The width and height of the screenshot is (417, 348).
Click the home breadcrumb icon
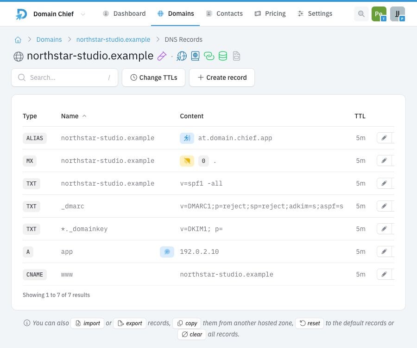18,40
